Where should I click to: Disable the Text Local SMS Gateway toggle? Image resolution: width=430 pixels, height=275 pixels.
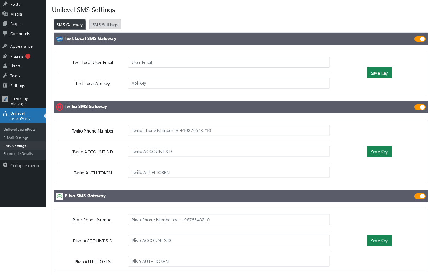click(x=420, y=39)
